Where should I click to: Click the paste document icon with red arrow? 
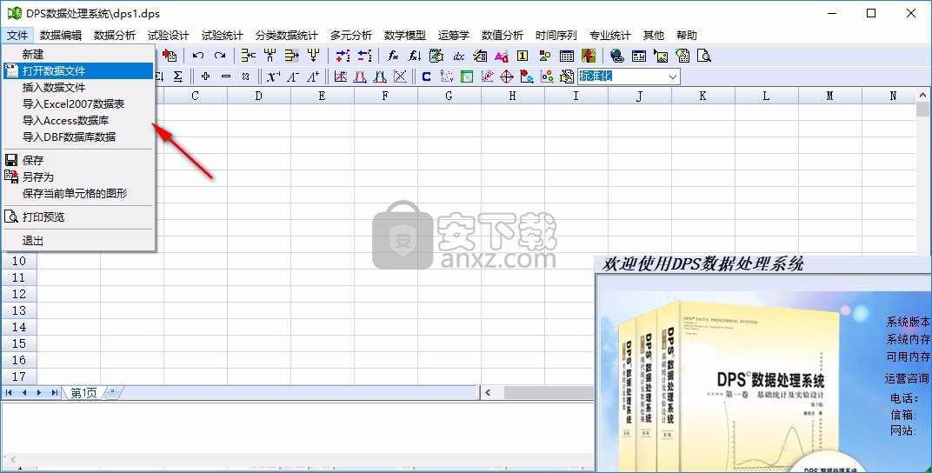[x=170, y=56]
